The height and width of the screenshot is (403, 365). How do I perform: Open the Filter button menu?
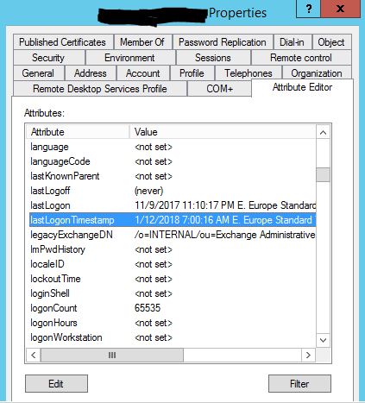click(x=299, y=383)
